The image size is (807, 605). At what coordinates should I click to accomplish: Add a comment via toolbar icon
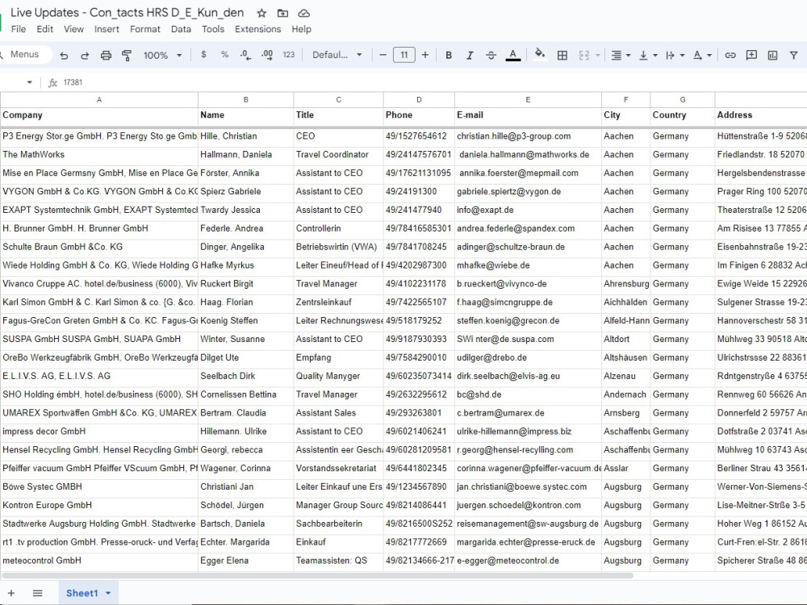click(751, 55)
